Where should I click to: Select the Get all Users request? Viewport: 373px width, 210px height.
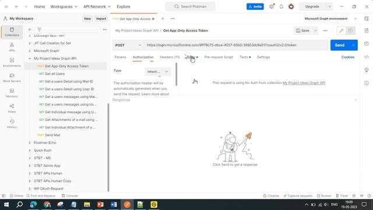click(54, 74)
